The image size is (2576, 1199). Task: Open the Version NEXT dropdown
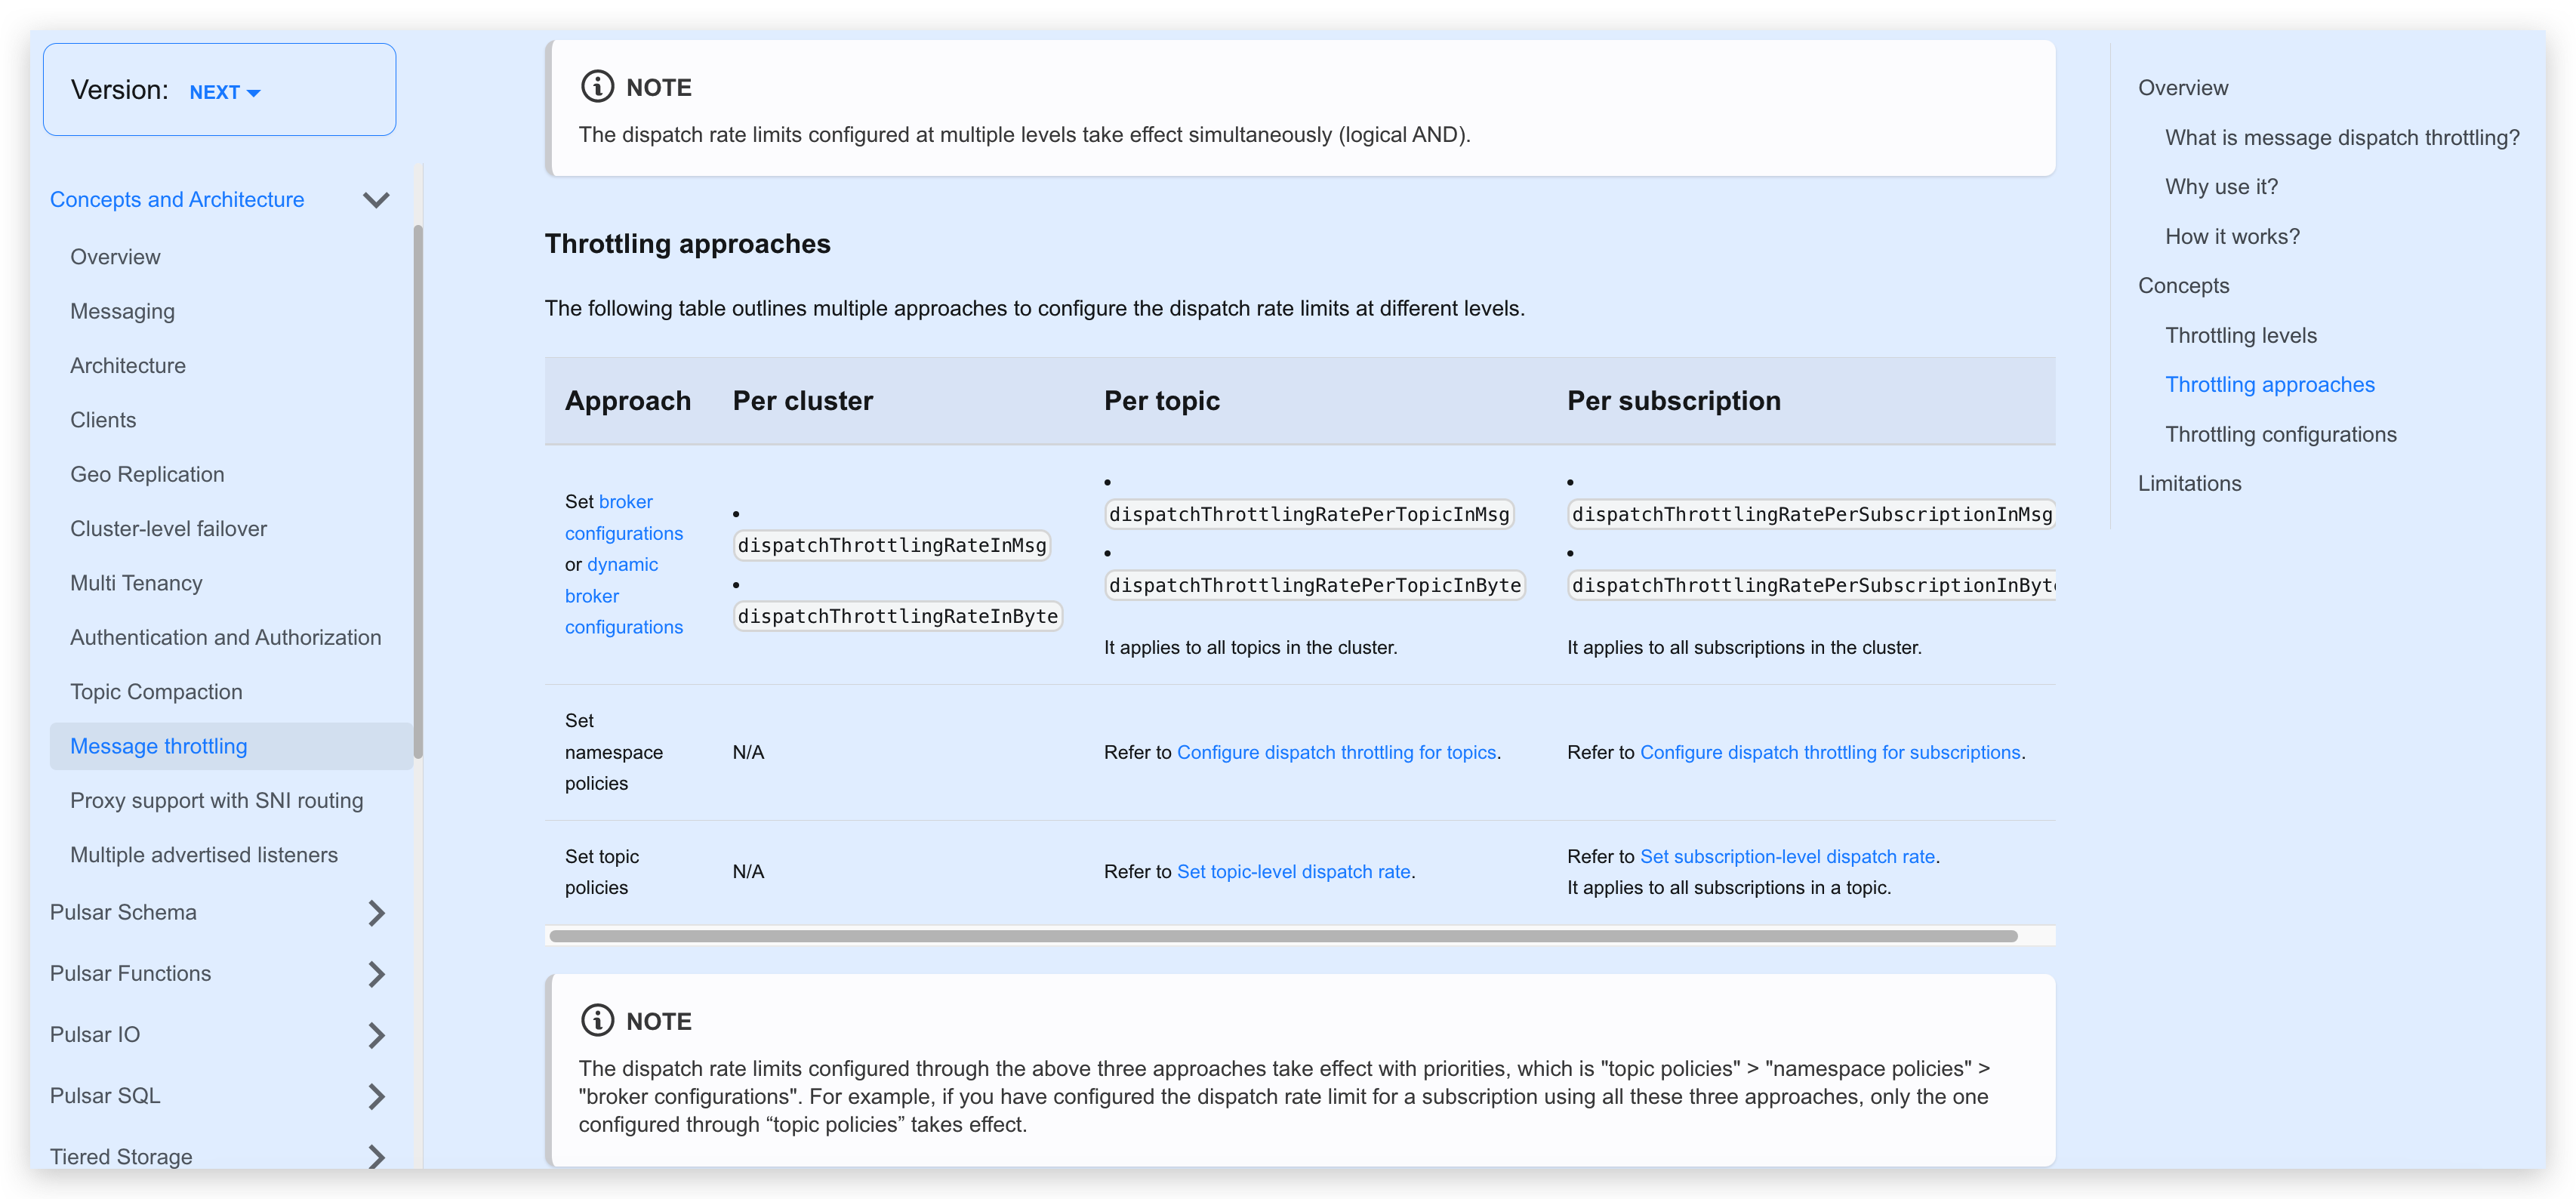(x=225, y=92)
